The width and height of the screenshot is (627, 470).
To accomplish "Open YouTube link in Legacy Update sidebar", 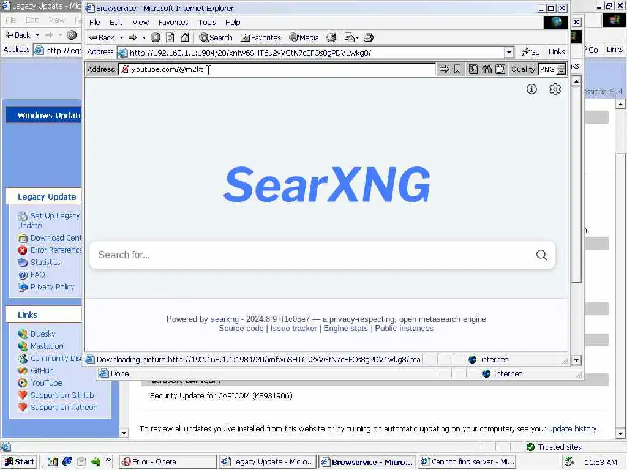I will pyautogui.click(x=47, y=383).
